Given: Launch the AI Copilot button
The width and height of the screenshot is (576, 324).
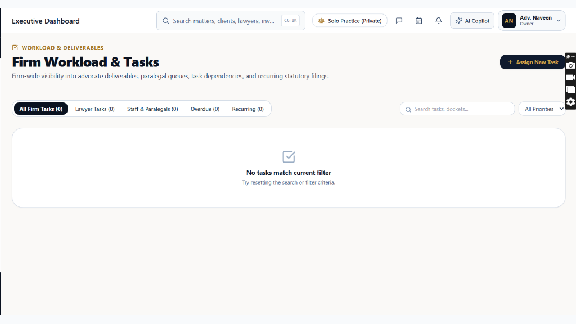Looking at the screenshot, I should tap(472, 21).
